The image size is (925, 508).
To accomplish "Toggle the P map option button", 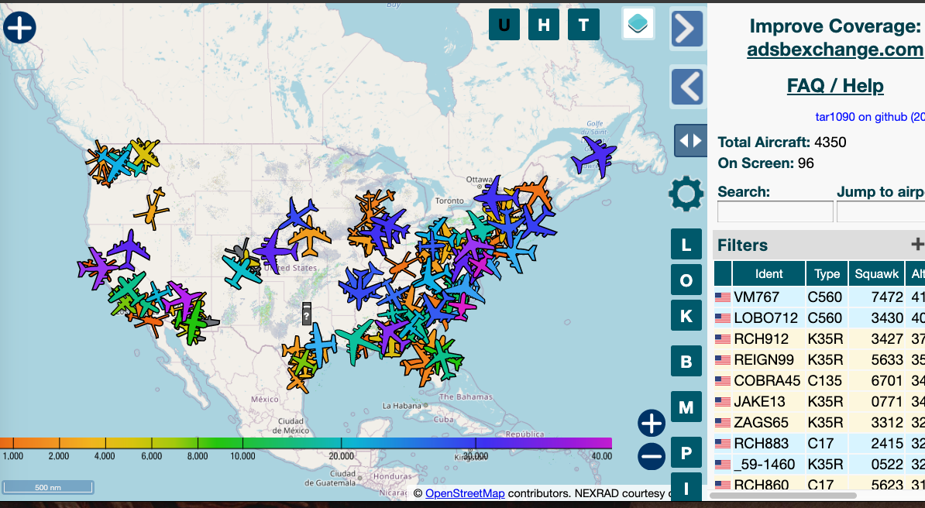I will [686, 452].
